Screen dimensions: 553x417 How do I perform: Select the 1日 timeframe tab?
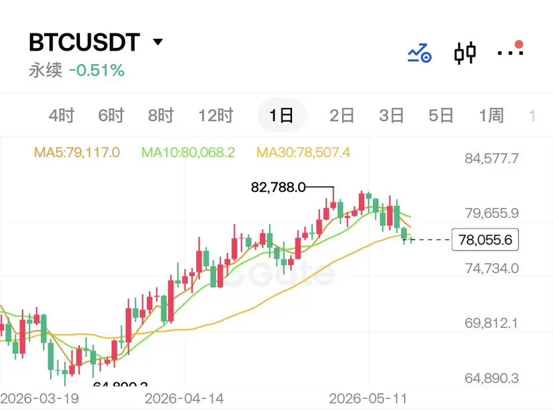282,115
